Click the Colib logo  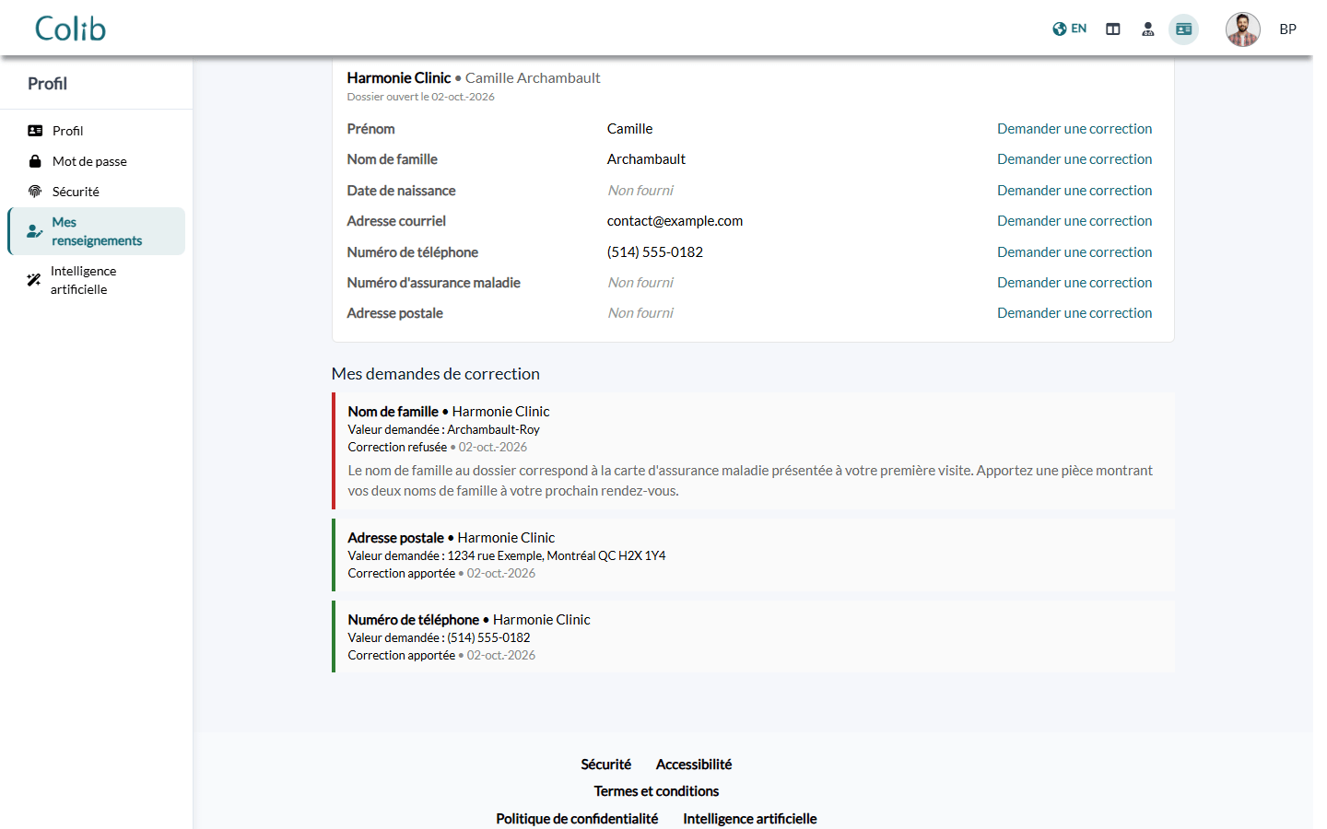coord(70,29)
